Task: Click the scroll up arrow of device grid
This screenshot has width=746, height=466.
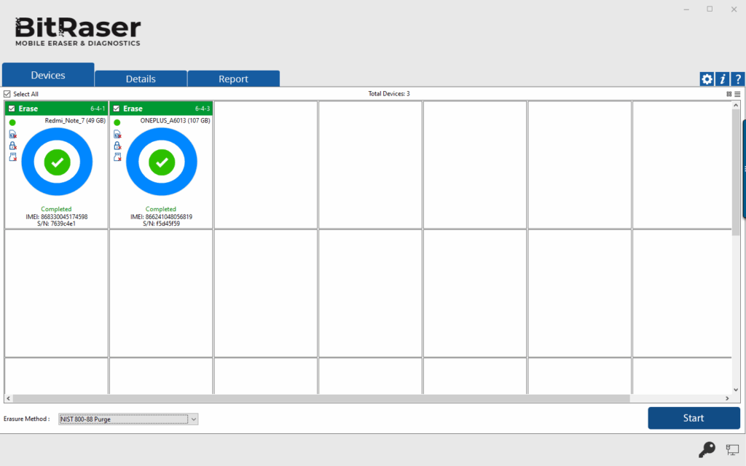Action: tap(736, 105)
